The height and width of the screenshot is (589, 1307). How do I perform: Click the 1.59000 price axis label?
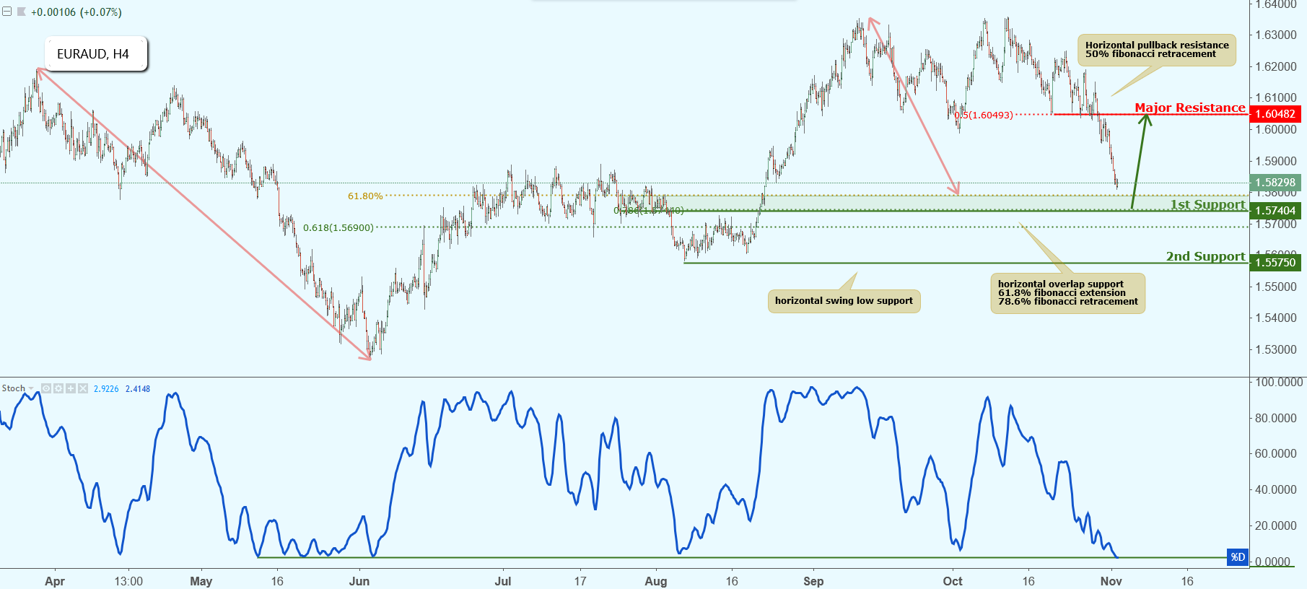[x=1276, y=161]
